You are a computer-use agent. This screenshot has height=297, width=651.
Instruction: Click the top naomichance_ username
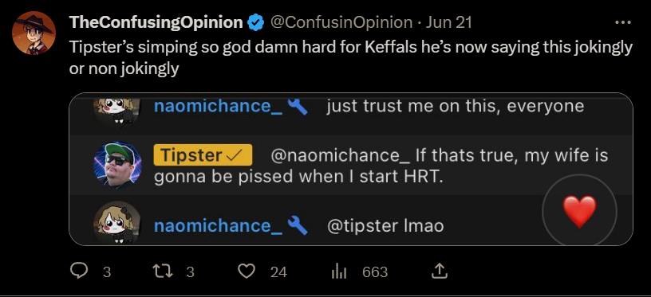click(219, 107)
